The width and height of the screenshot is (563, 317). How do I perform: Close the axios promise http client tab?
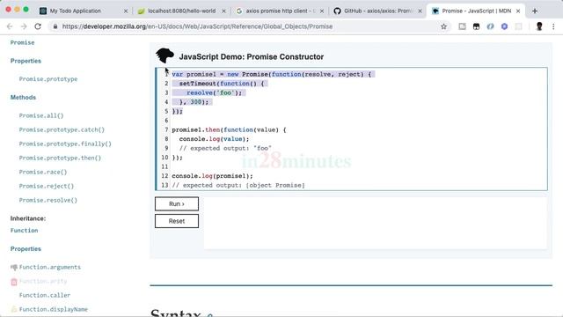tap(322, 11)
